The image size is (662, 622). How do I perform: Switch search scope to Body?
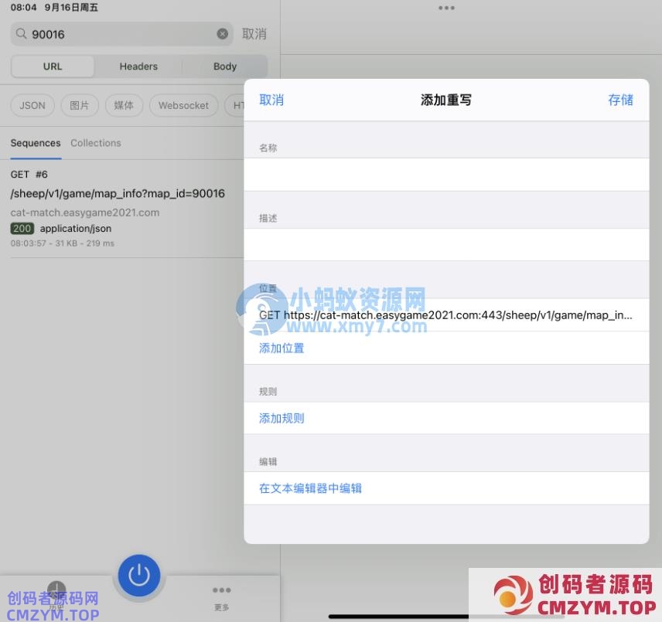click(225, 66)
